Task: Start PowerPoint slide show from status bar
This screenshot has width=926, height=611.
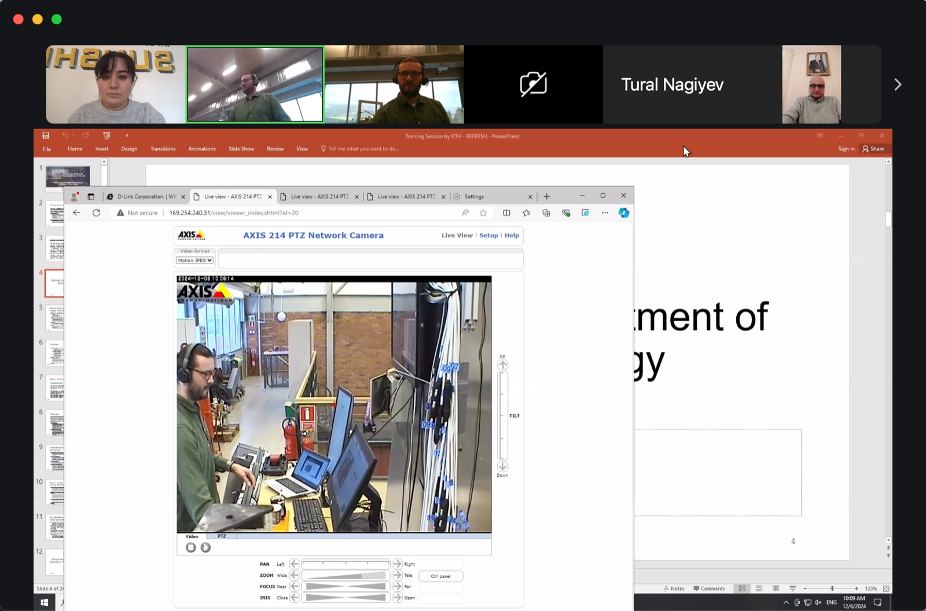Action: [x=793, y=588]
